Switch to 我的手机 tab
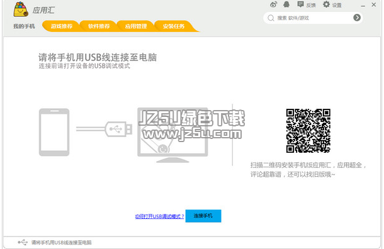Image resolution: width=384 pixels, height=249 pixels. point(24,26)
